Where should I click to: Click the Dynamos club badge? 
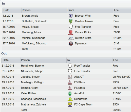(x=71, y=44)
